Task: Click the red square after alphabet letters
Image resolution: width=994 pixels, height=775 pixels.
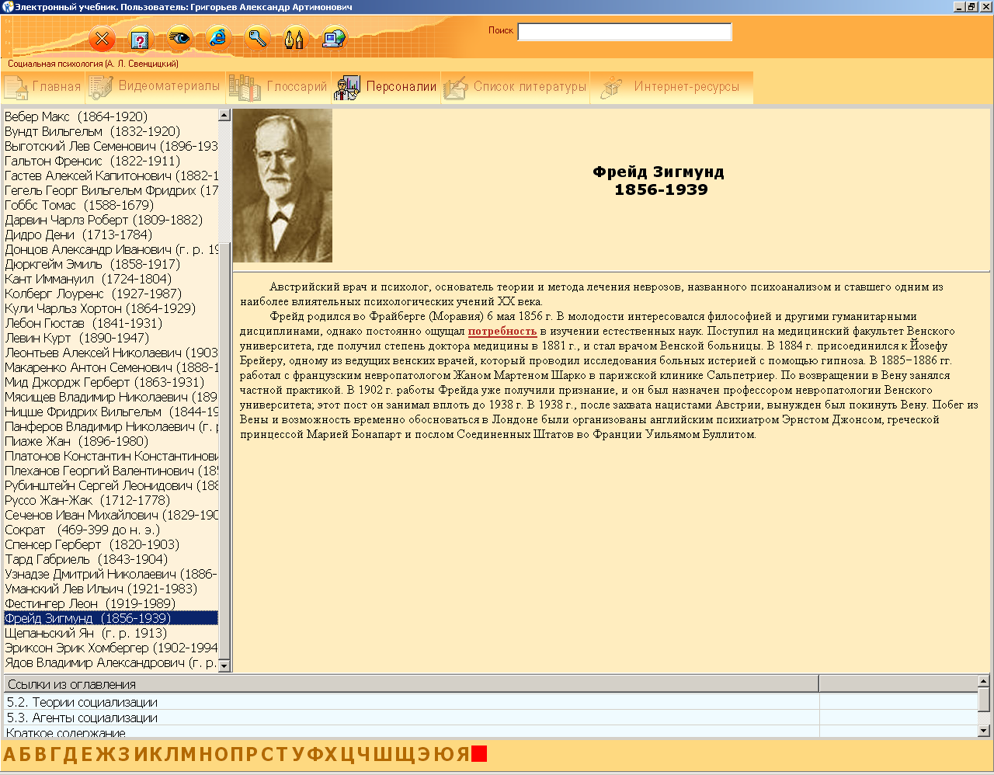Action: click(x=479, y=754)
